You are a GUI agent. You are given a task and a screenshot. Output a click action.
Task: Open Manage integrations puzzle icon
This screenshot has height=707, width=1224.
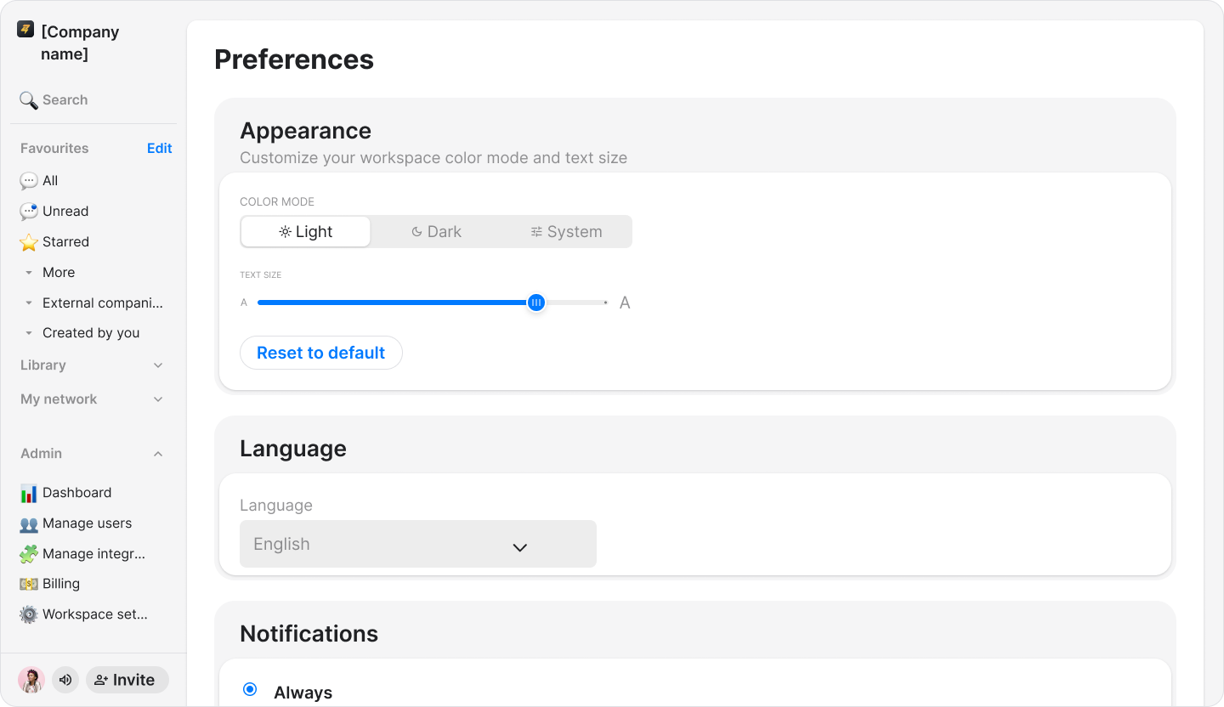29,554
